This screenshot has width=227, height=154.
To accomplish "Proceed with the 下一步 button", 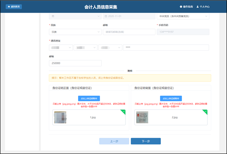I will [x=146, y=141].
